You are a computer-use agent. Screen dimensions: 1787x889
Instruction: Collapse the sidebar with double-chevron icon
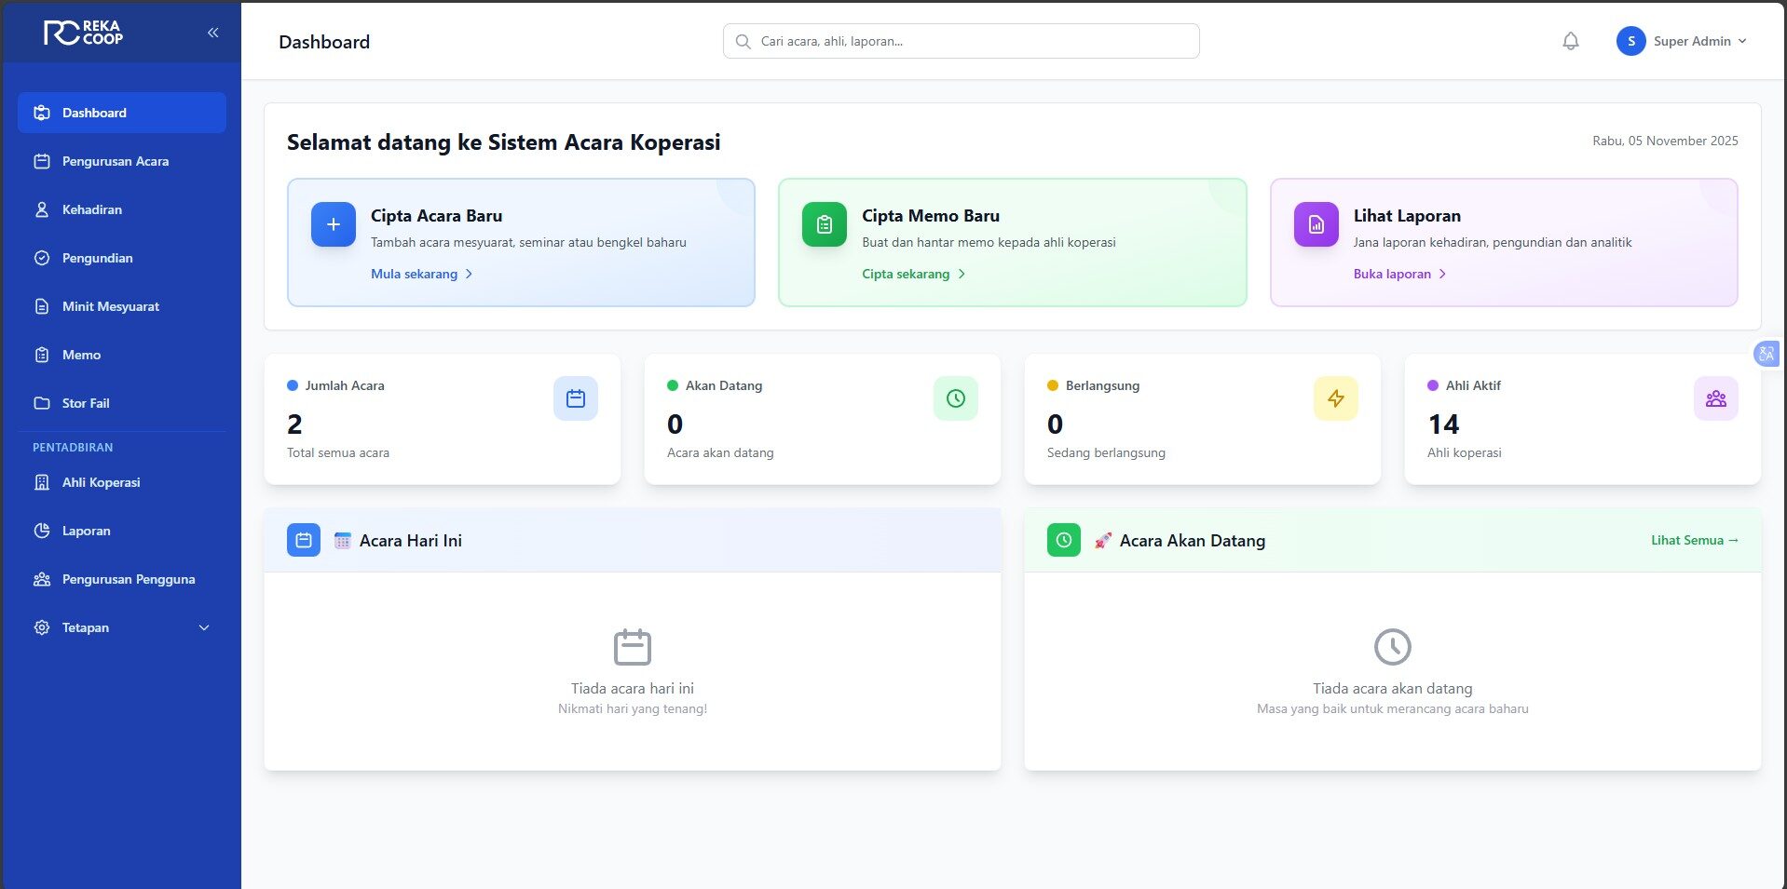(212, 33)
